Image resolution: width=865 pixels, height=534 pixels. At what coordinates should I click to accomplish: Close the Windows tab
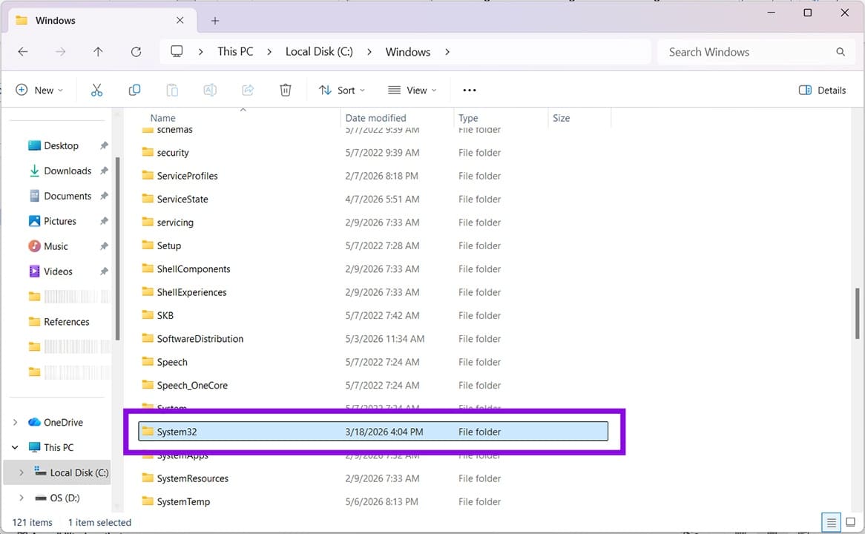click(x=180, y=21)
